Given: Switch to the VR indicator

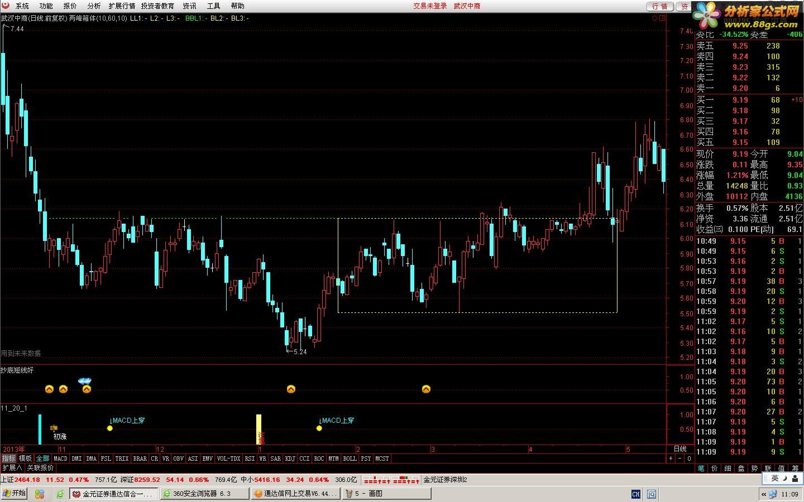Looking at the screenshot, I should [166, 458].
